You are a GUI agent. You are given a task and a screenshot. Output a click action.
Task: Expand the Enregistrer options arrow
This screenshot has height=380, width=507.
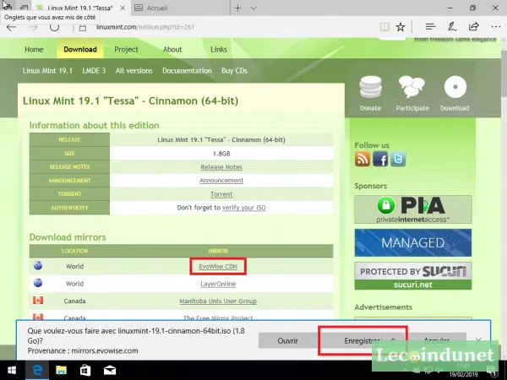pyautogui.click(x=393, y=340)
